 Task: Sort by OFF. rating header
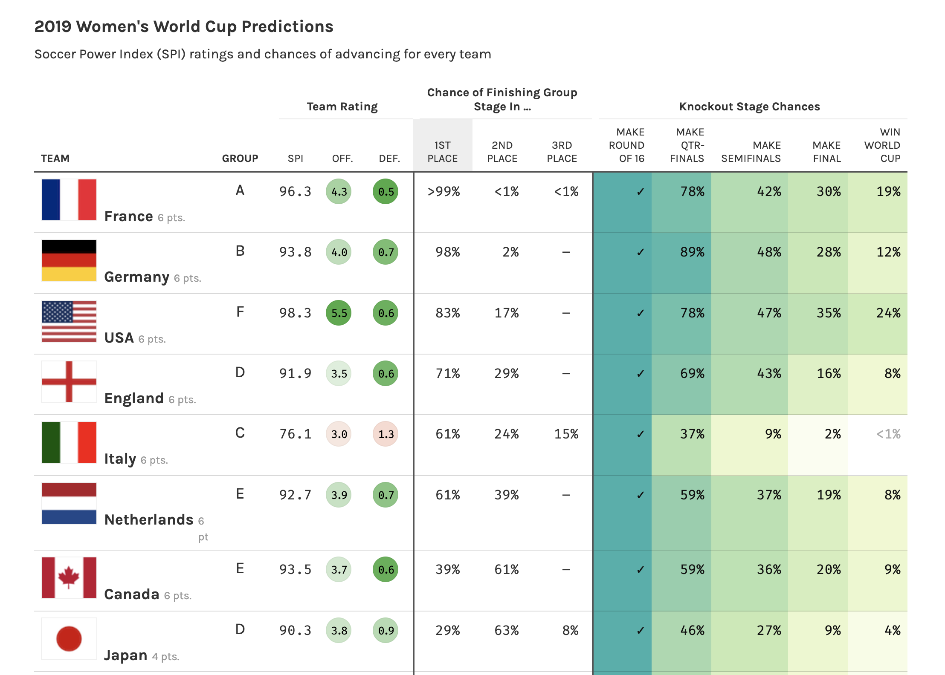[x=342, y=159]
